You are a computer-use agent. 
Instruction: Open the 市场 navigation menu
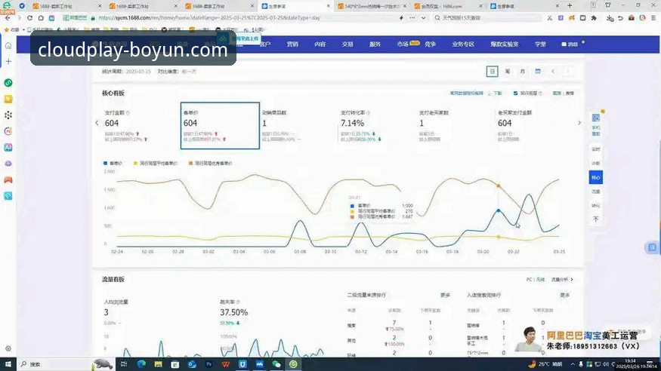coord(403,44)
